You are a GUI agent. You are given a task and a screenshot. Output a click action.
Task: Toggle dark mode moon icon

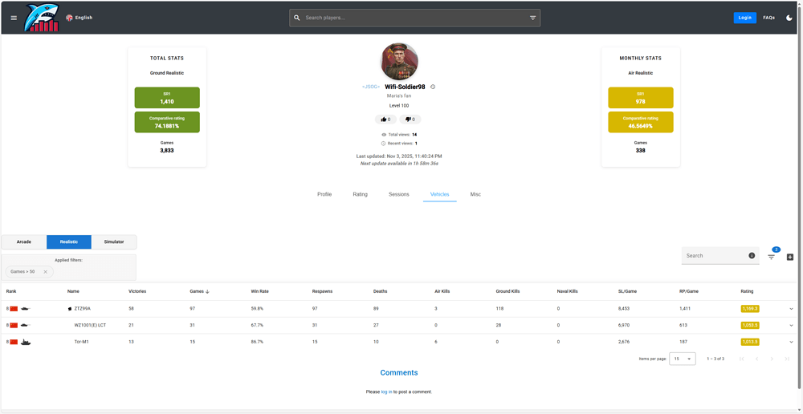pyautogui.click(x=789, y=18)
